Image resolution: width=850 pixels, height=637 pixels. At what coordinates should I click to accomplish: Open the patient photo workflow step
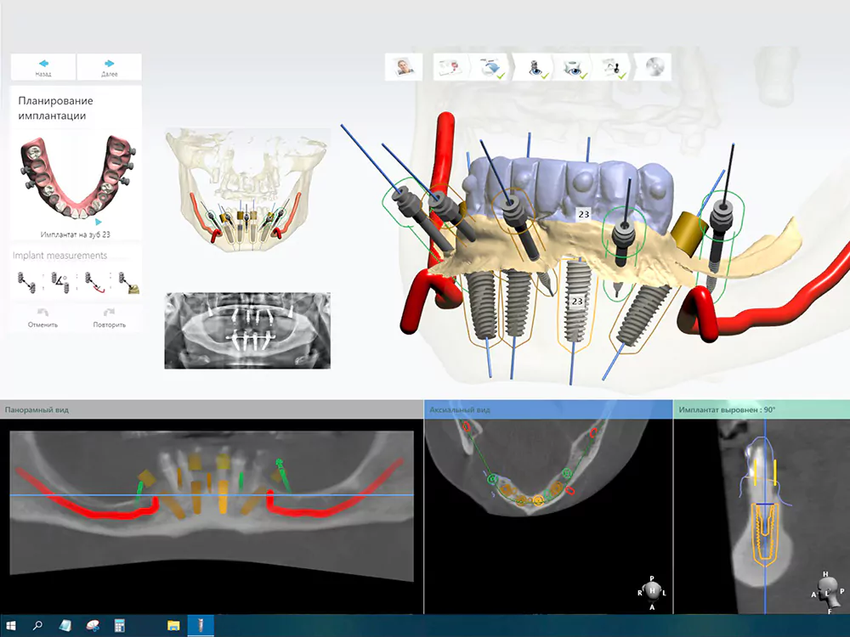(x=404, y=67)
